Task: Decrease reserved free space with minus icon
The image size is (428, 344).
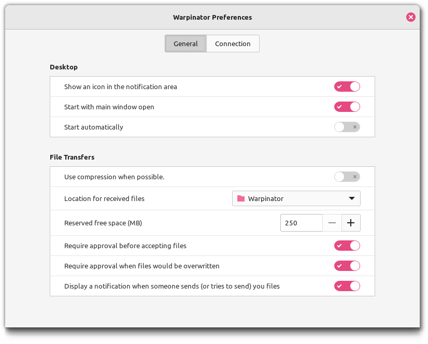Action: tap(332, 223)
